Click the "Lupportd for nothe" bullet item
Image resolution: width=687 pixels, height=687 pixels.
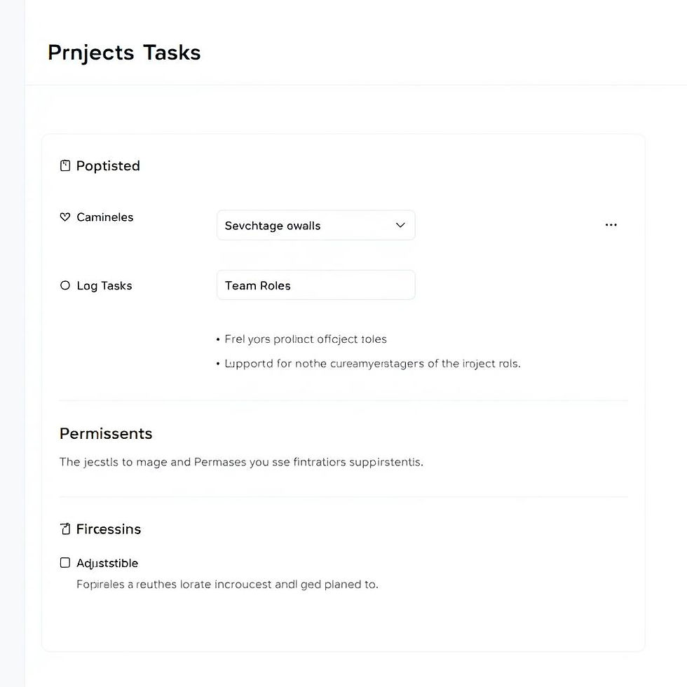pos(372,364)
